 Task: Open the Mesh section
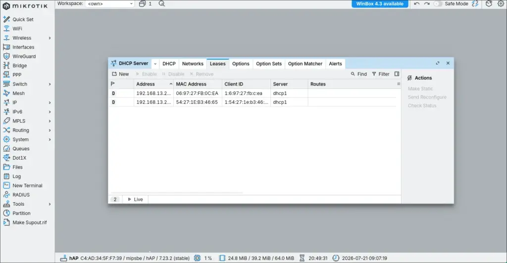tap(14, 93)
